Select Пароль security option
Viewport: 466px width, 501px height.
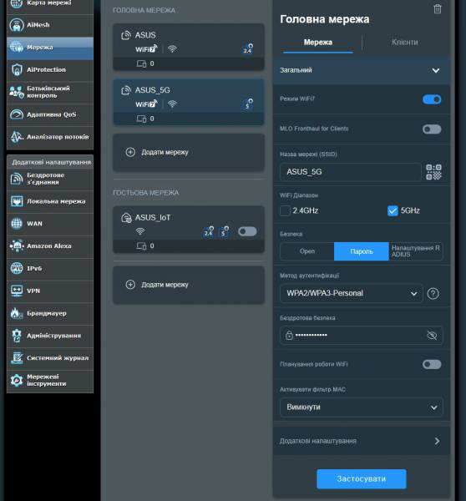[361, 251]
